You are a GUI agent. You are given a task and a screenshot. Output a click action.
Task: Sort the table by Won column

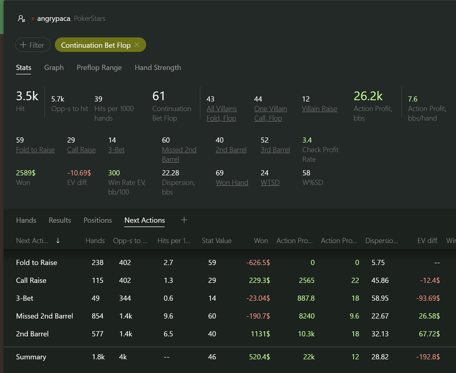(261, 241)
